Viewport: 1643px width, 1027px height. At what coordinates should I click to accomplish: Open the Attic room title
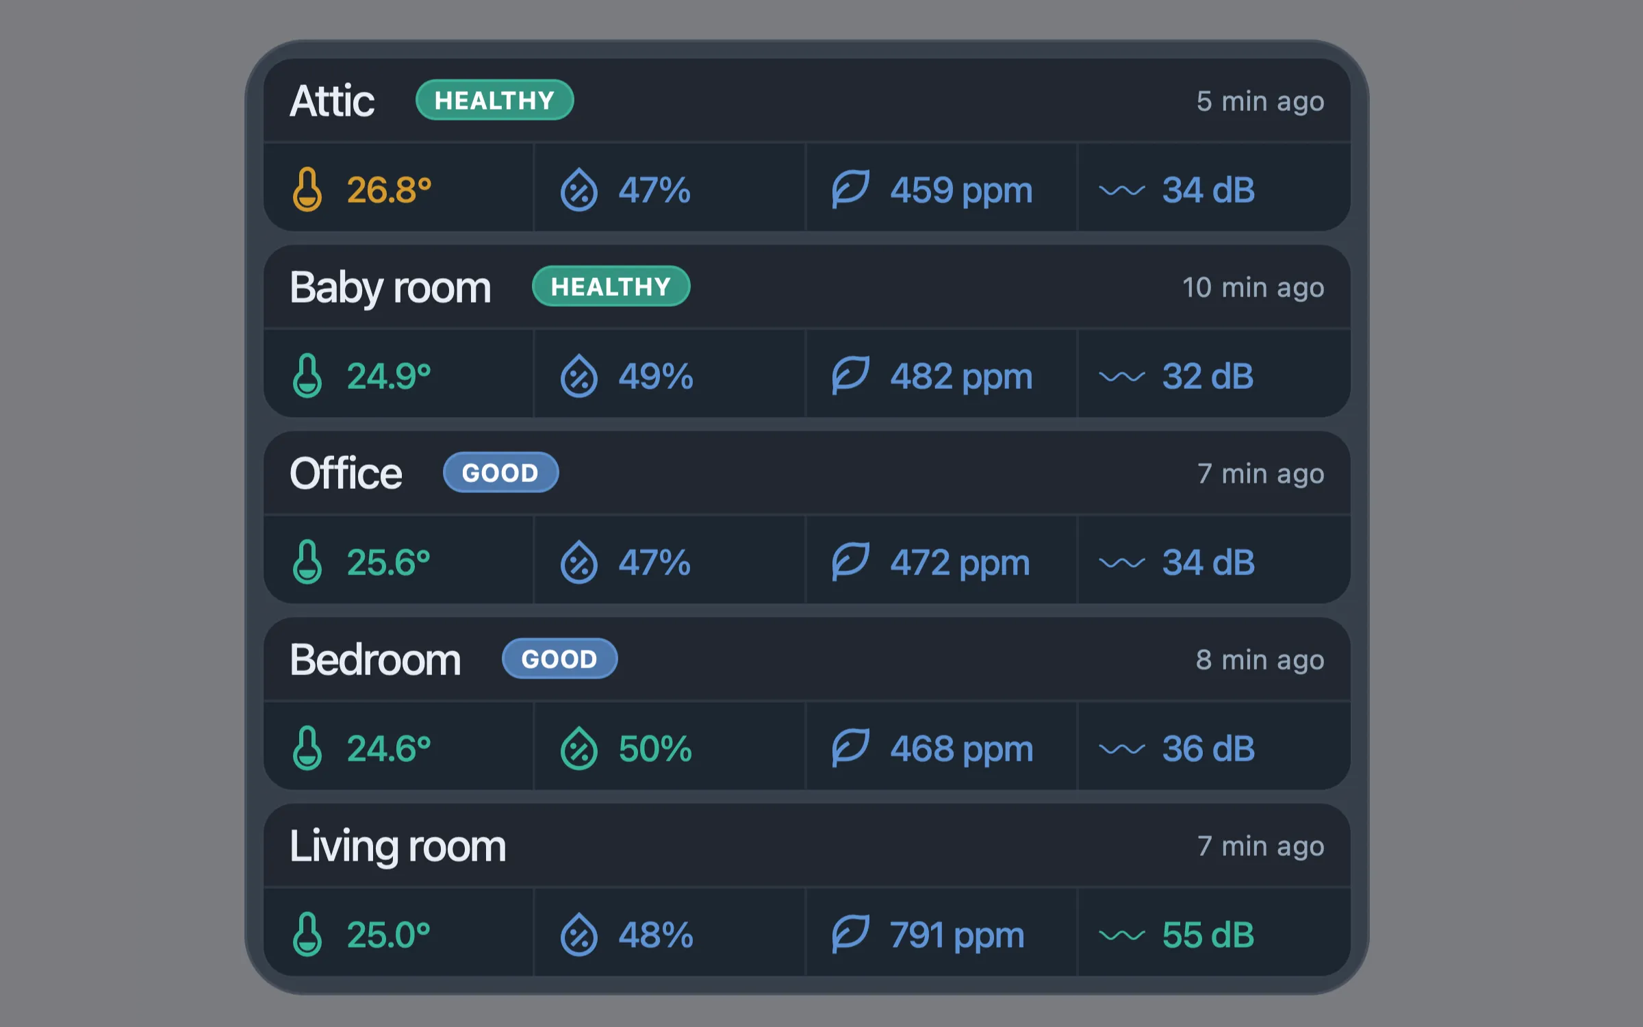pyautogui.click(x=332, y=101)
